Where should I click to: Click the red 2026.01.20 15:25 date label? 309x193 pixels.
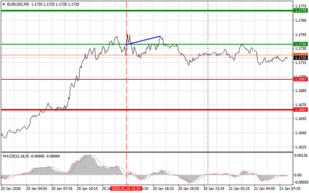point(125,189)
